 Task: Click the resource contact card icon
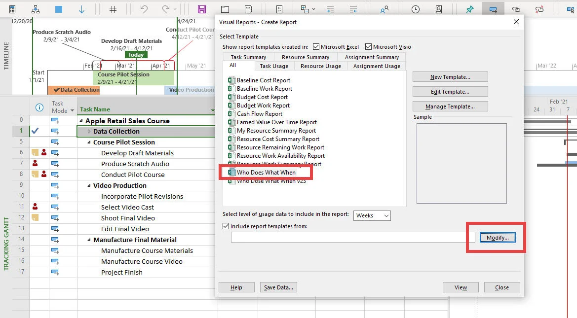tap(439, 9)
